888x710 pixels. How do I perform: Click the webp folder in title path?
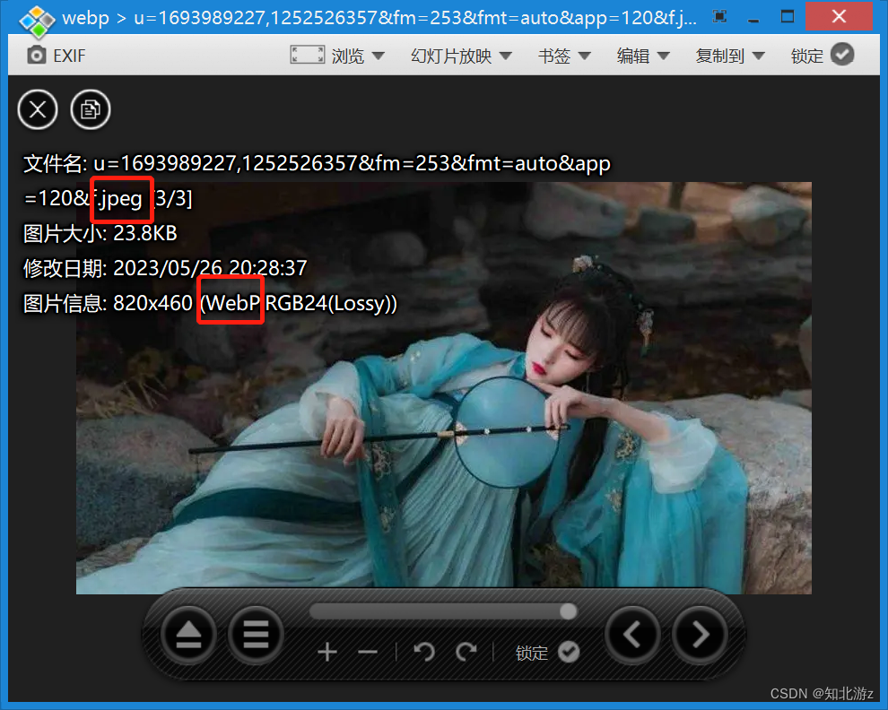pyautogui.click(x=85, y=18)
